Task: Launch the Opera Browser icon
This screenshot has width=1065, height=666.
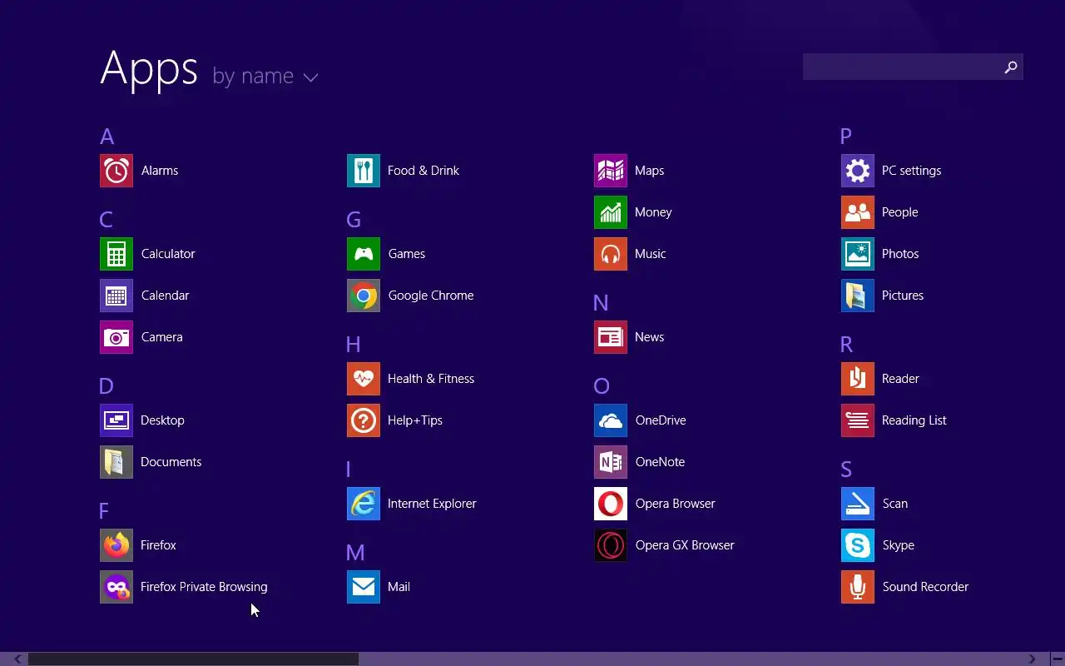Action: pos(611,504)
